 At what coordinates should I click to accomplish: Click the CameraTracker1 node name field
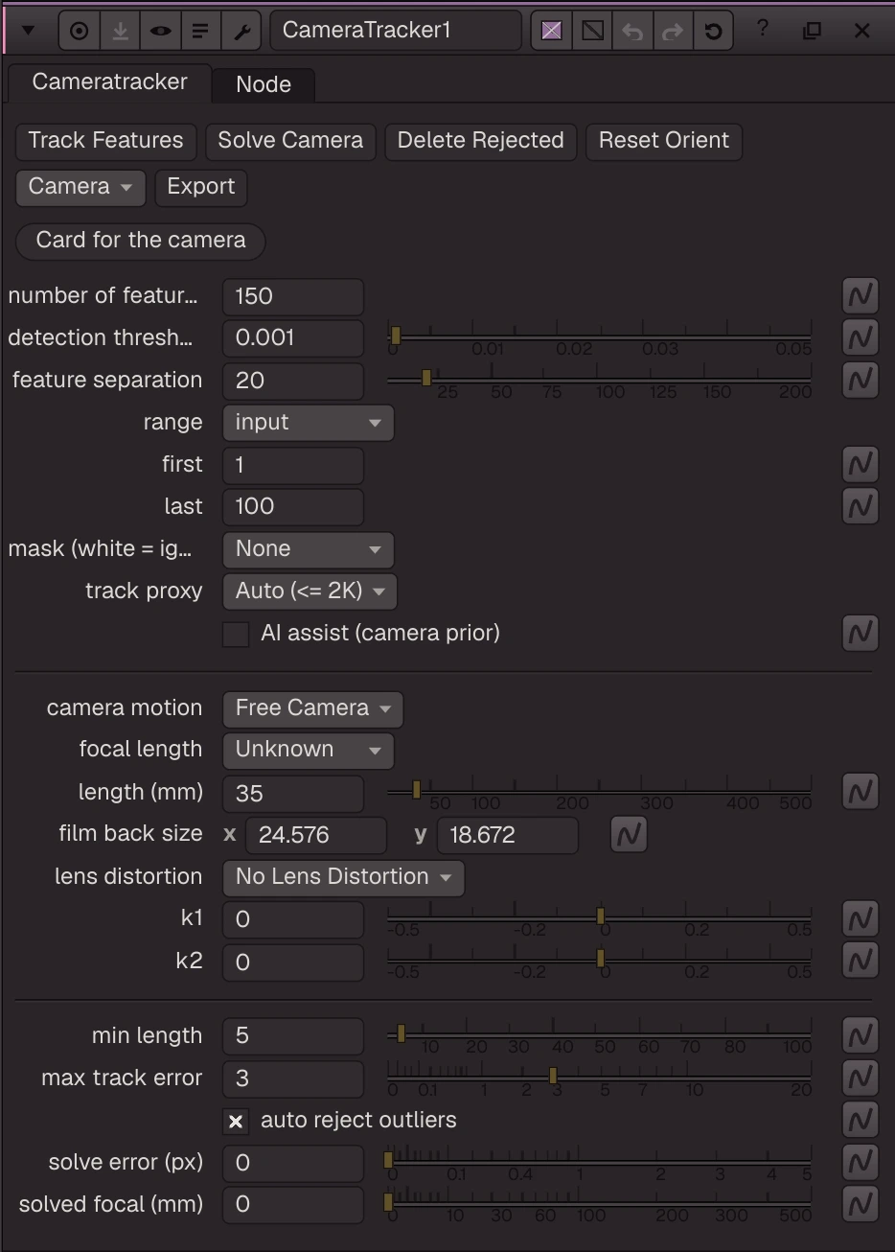396,31
